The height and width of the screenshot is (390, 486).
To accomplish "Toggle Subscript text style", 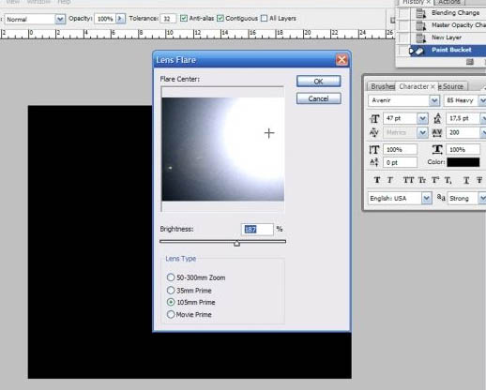I will click(x=448, y=180).
